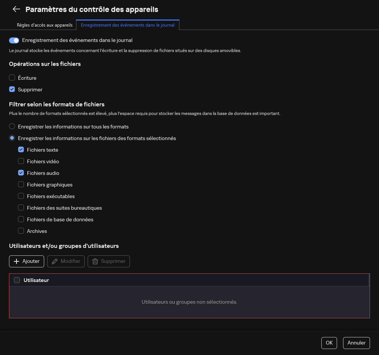The height and width of the screenshot is (355, 379).
Task: Uncheck the Supprimer operation checkbox
Action: point(12,89)
